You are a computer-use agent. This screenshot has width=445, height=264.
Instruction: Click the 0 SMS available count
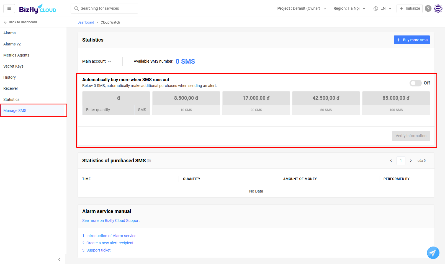click(185, 61)
